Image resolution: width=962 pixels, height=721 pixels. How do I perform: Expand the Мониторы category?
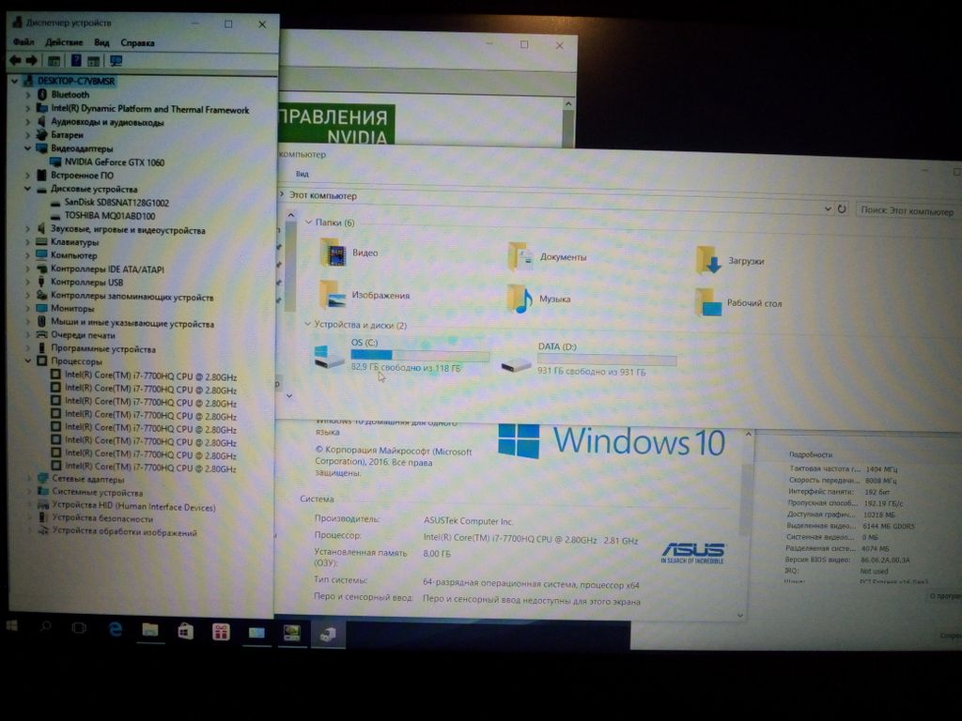tap(28, 308)
